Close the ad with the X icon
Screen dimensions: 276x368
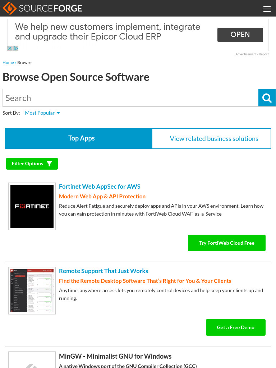10,49
